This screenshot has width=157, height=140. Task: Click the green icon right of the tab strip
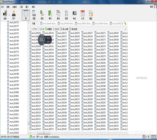point(125,23)
